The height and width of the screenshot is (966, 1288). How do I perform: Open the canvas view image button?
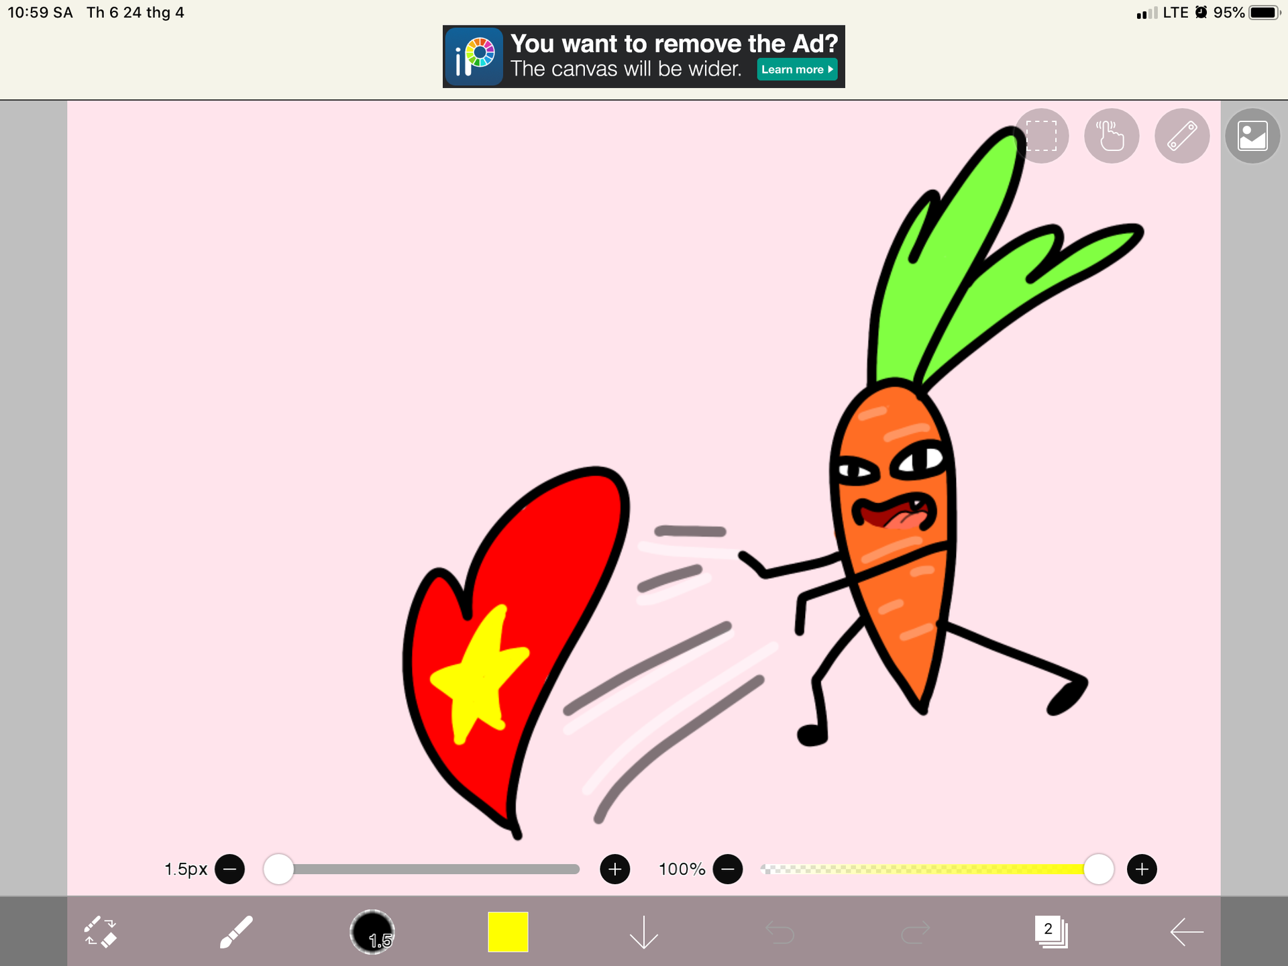click(1252, 136)
